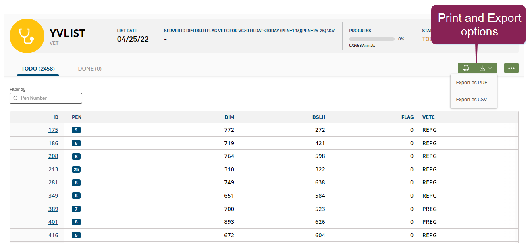This screenshot has width=532, height=244.
Task: Sort by the DSLH column header
Action: [x=318, y=117]
